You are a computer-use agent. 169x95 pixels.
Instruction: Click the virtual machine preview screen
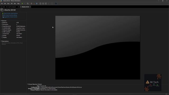point(98,47)
